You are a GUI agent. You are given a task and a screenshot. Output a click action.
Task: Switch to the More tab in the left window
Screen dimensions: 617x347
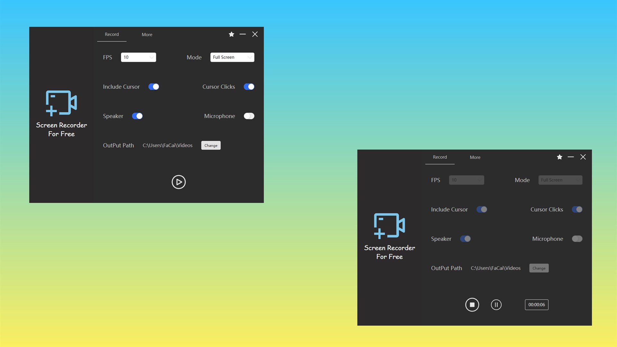147,35
